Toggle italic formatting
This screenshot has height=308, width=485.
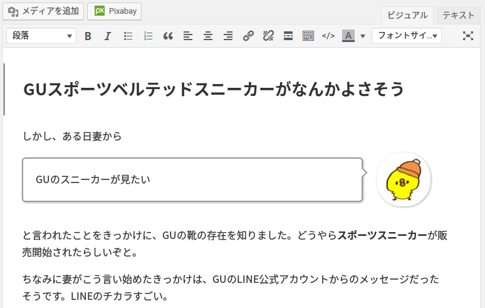coord(108,36)
